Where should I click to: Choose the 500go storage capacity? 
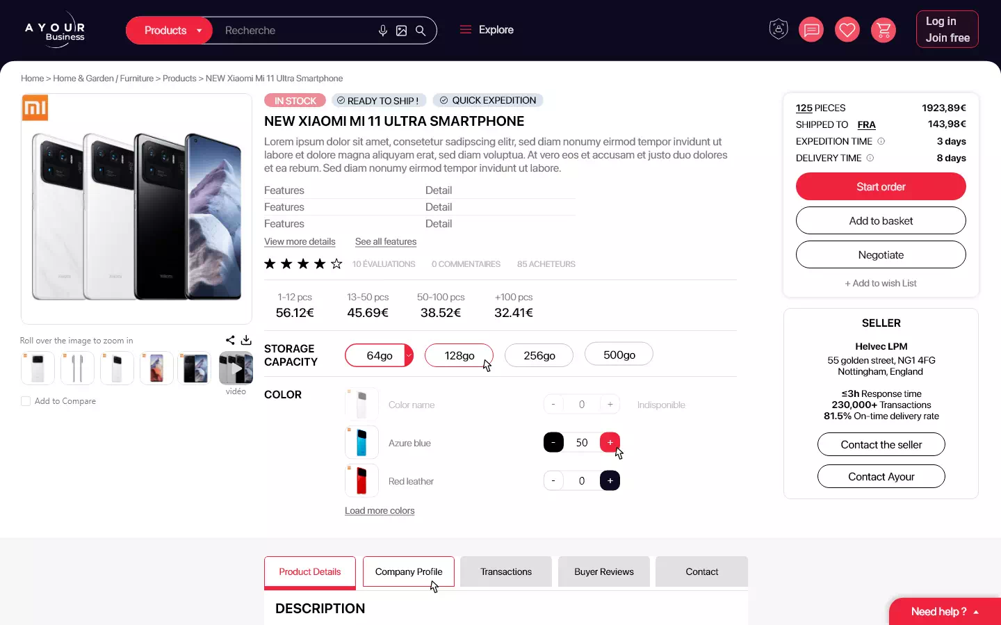[x=619, y=355]
